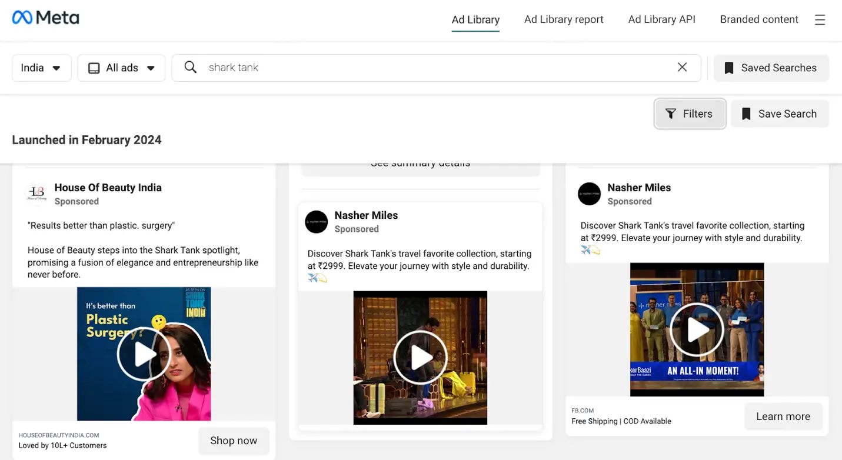Switch to the Ad Library report tab
This screenshot has height=460, width=842.
tap(564, 19)
